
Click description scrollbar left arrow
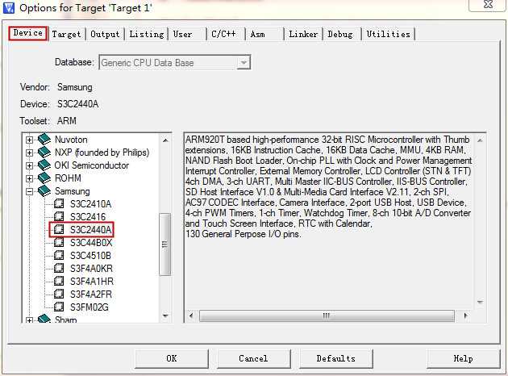point(191,315)
